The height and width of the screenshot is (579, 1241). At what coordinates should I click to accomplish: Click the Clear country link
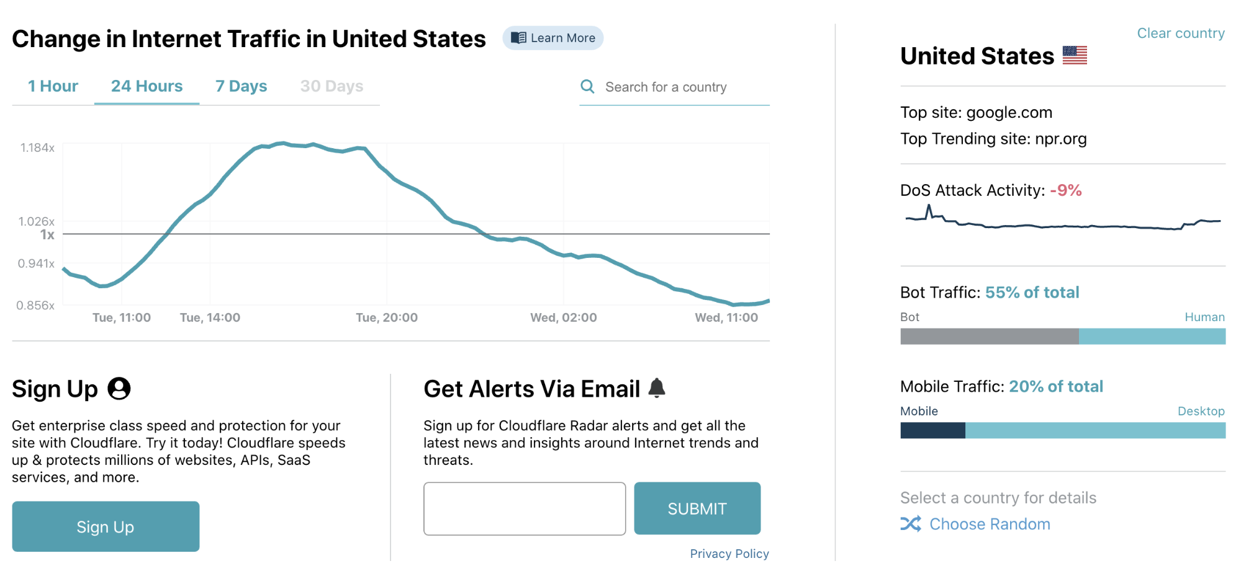tap(1181, 33)
